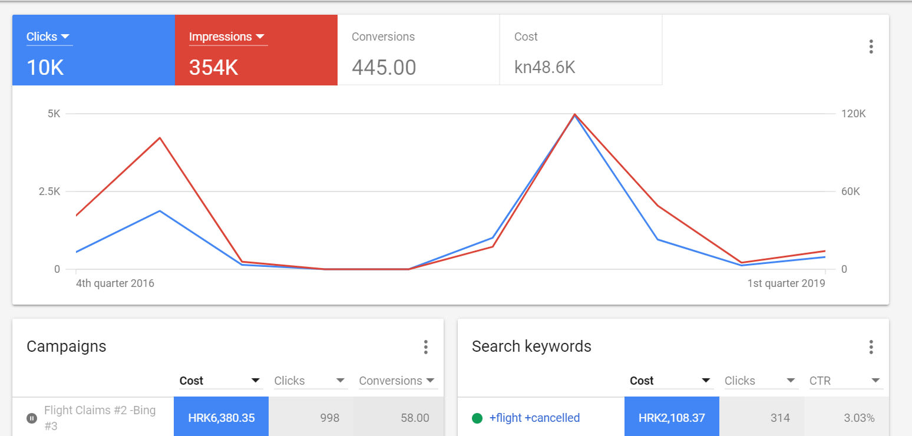Open the +flight +cancelled keyword link
The image size is (912, 436).
(x=534, y=418)
